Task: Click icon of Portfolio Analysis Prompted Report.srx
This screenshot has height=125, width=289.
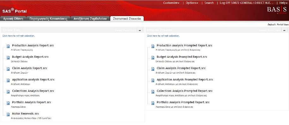Action: click(x=153, y=103)
